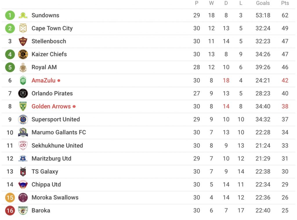Click the Marumo Gallants FC name
Viewport: 297px width, 220px height.
(x=59, y=132)
